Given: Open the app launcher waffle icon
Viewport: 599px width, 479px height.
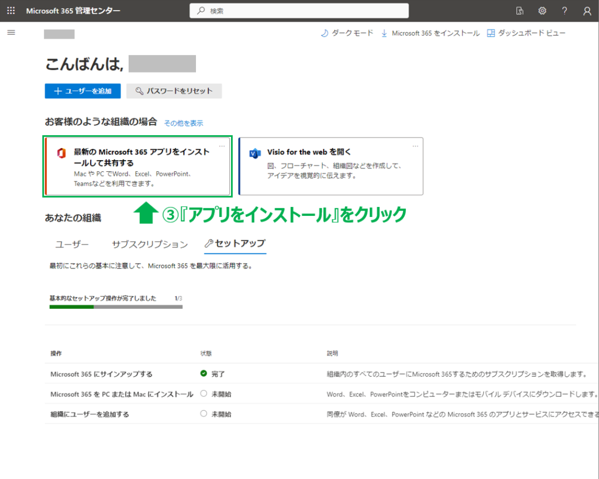Looking at the screenshot, I should tap(11, 11).
